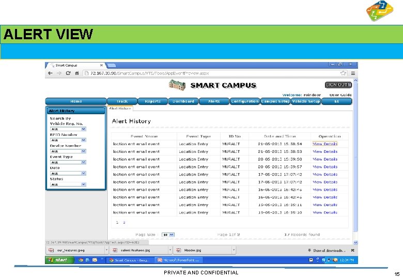
Task: View Details for 21-05-2013 15:58:53 alert
Action: [325, 151]
